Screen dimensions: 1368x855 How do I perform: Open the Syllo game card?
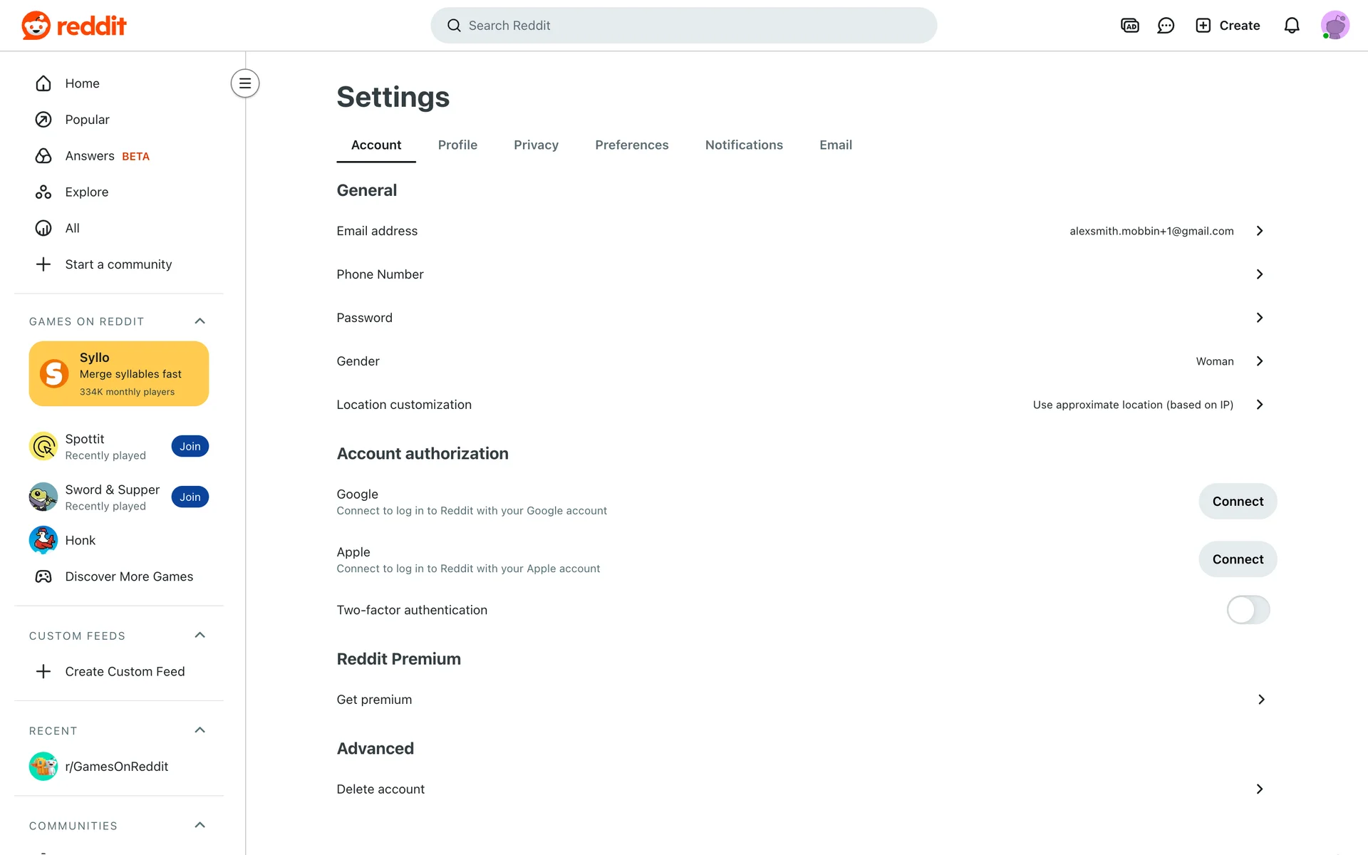tap(119, 373)
